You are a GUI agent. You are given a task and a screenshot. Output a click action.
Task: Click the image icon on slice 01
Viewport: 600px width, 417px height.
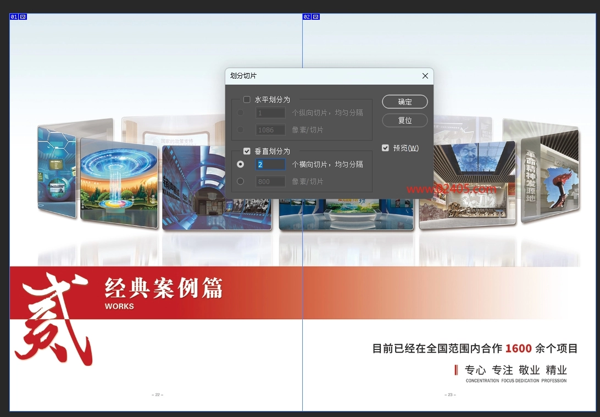click(23, 17)
